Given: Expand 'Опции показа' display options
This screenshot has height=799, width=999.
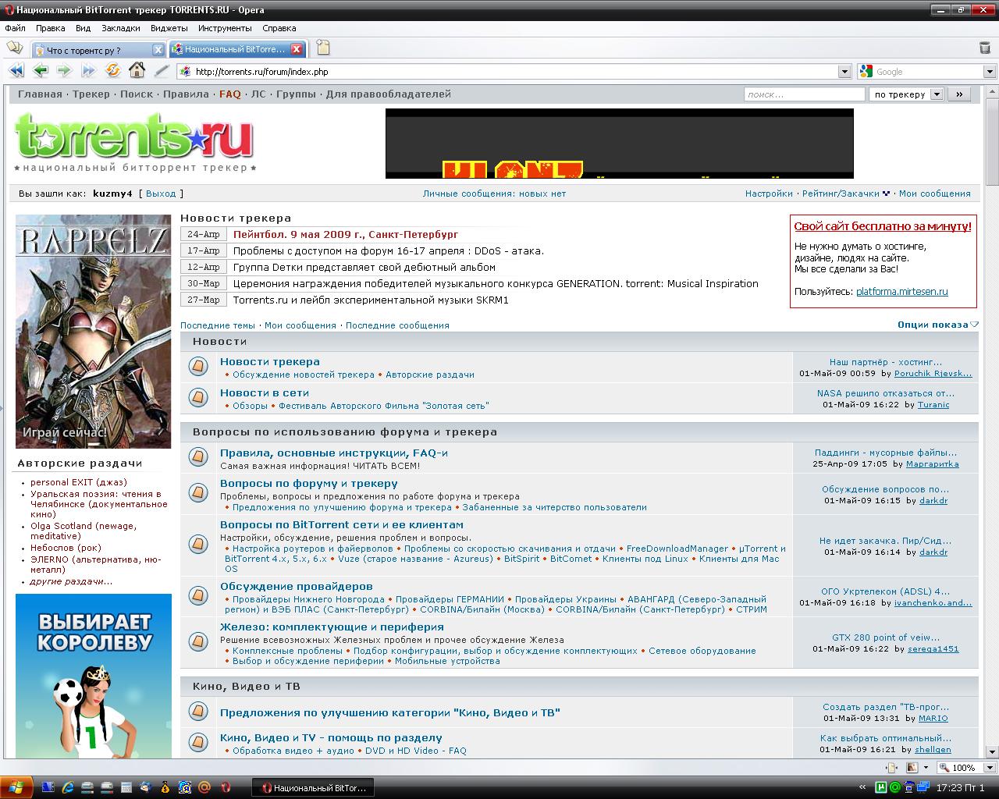Looking at the screenshot, I should 937,325.
